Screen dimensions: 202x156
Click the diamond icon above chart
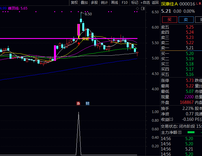[x=137, y=9]
